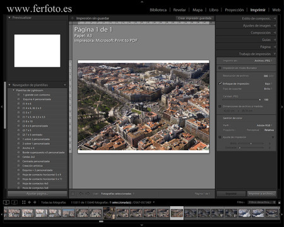284x227 pixels.
Task: Navigate back with filmstrip left arrow
Action: coord(29,202)
